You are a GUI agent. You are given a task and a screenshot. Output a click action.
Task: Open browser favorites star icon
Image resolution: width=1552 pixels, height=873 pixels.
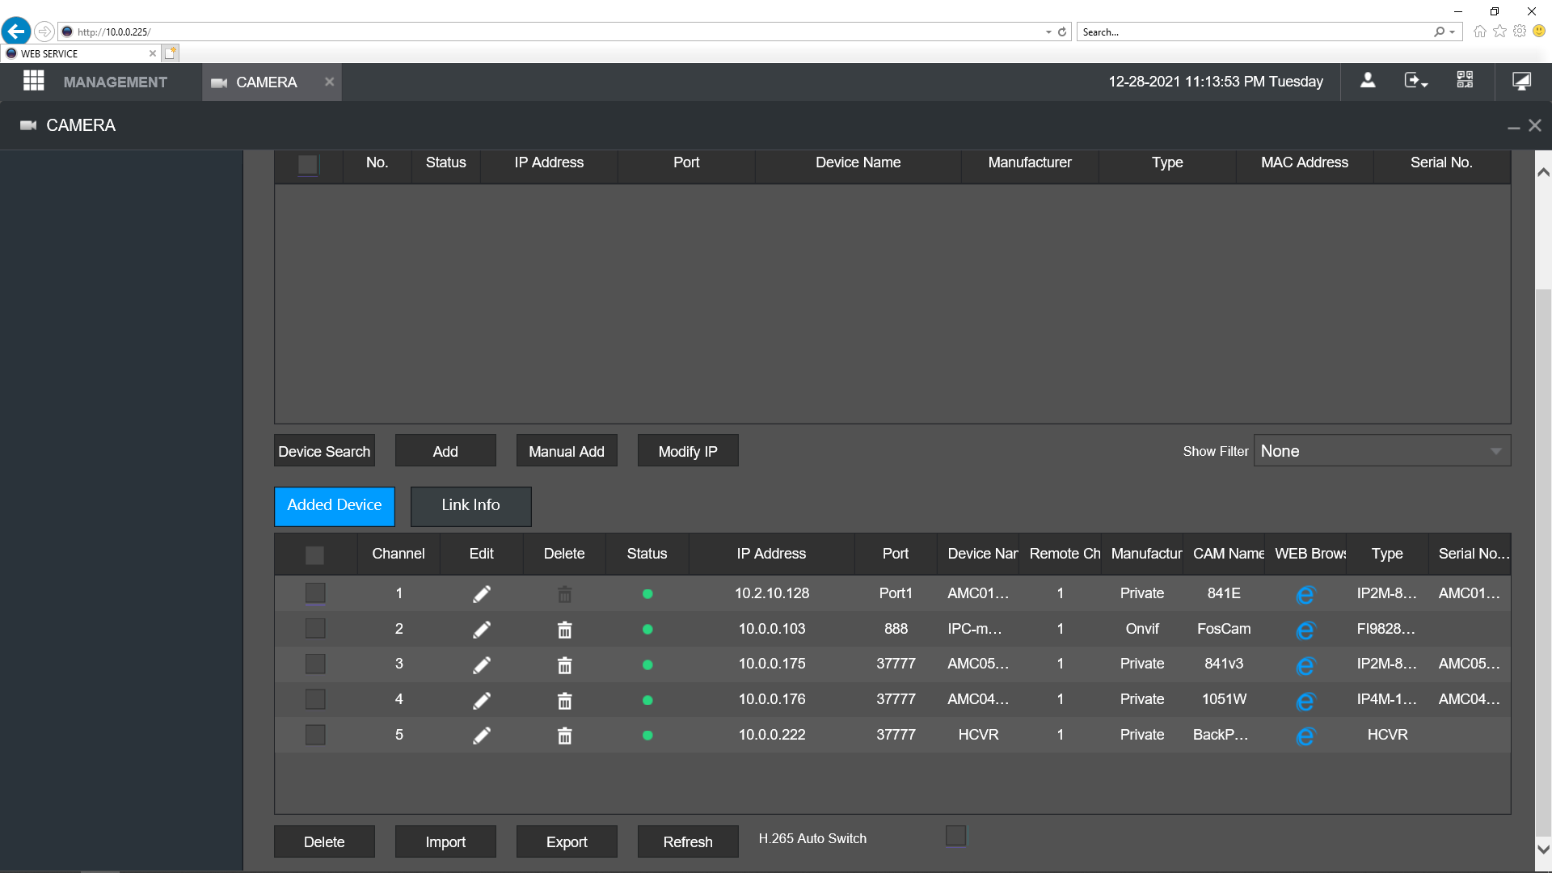click(x=1499, y=32)
